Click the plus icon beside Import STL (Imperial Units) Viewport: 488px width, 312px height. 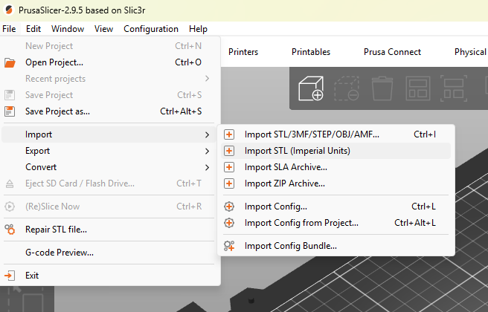click(229, 151)
